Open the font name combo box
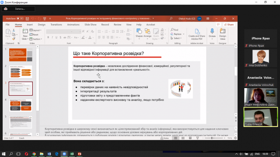Screen dimensions: 280x157 [60, 31]
